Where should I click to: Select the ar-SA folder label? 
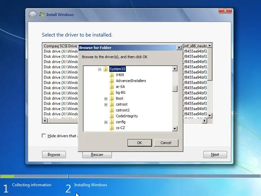(x=120, y=87)
